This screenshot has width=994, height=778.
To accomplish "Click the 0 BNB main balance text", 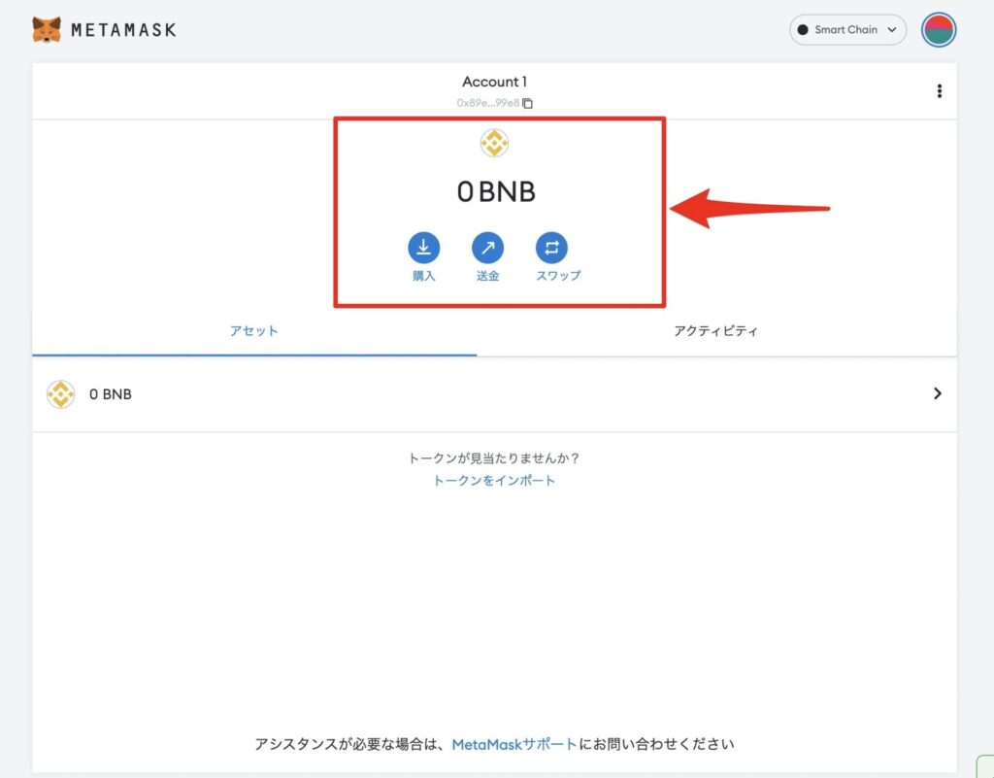I will pyautogui.click(x=496, y=191).
